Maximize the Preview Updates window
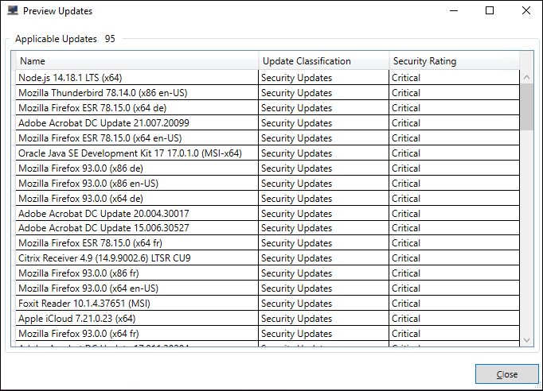Viewport: 543px width, 391px height. [490, 11]
